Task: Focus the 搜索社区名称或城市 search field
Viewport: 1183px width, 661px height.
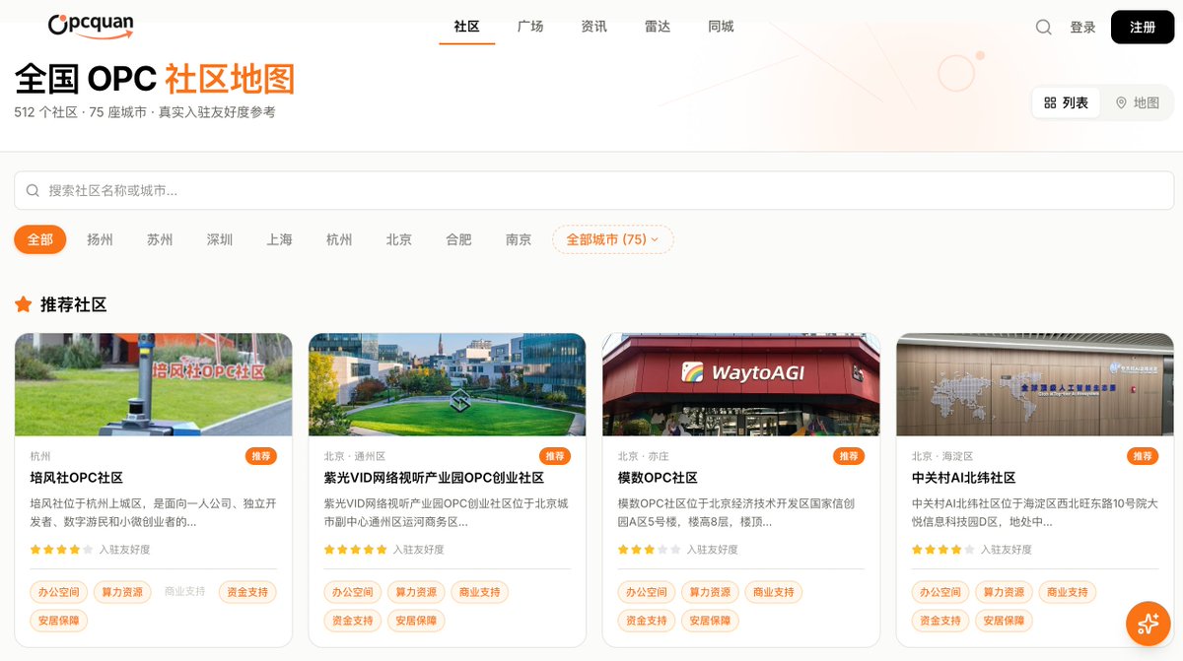Action: tap(593, 190)
